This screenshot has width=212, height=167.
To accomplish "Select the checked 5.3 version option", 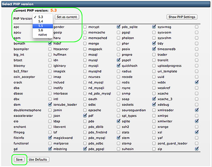I will (42, 17).
